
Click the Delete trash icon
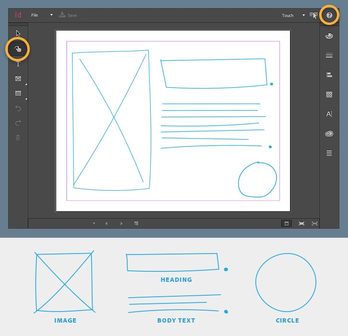[18, 138]
